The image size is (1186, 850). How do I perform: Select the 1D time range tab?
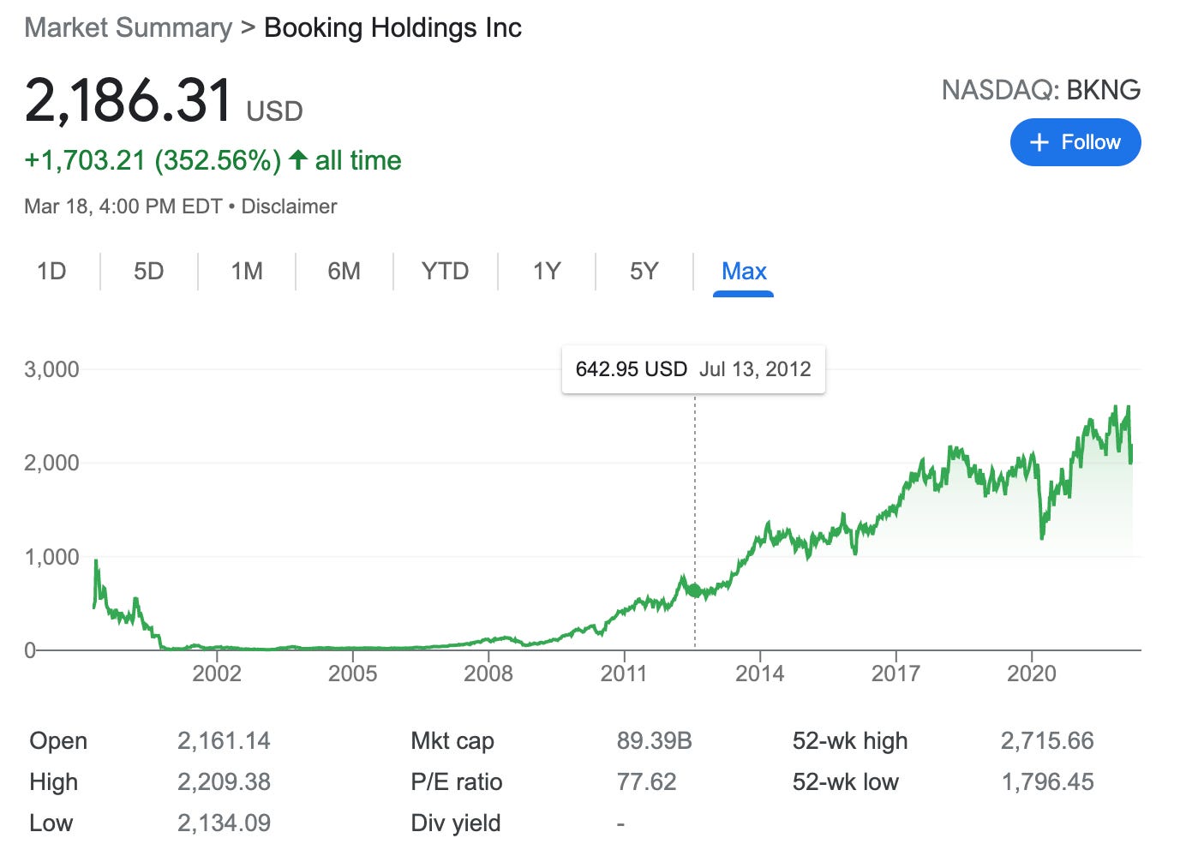click(51, 272)
